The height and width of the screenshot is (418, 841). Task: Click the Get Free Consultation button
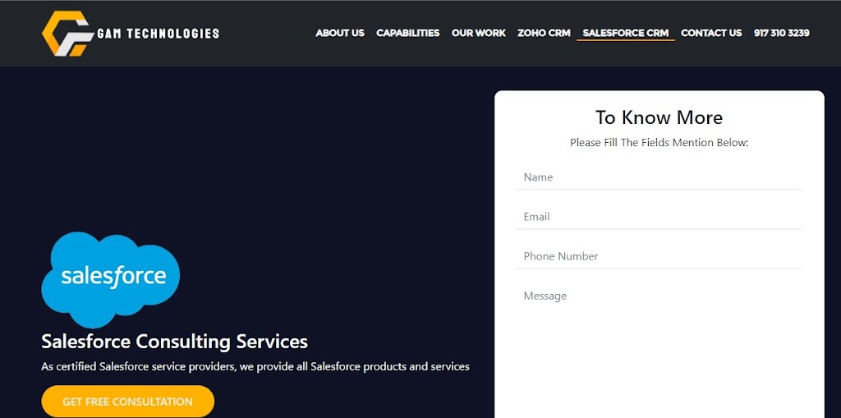pos(127,402)
